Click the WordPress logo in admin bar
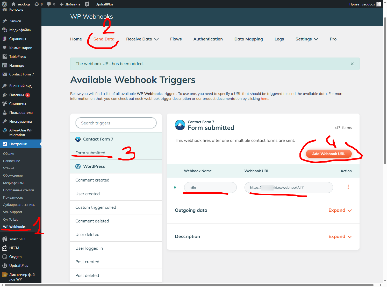 click(x=4, y=4)
